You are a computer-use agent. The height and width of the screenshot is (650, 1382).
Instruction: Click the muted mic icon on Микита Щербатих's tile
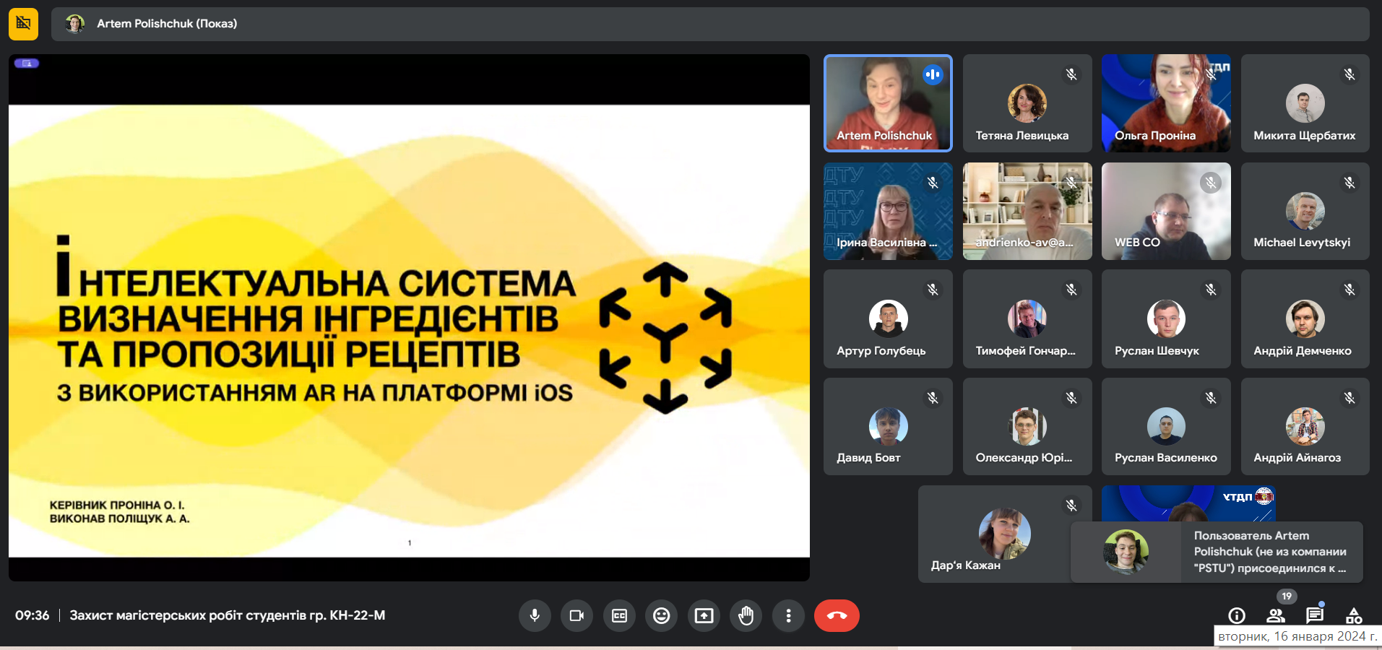point(1349,74)
